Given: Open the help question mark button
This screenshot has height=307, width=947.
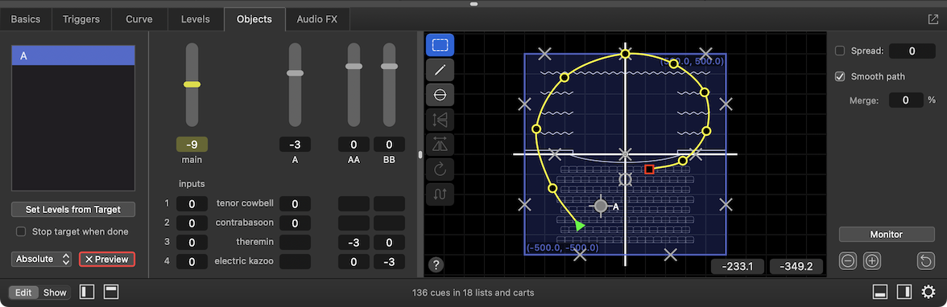Looking at the screenshot, I should 436,264.
